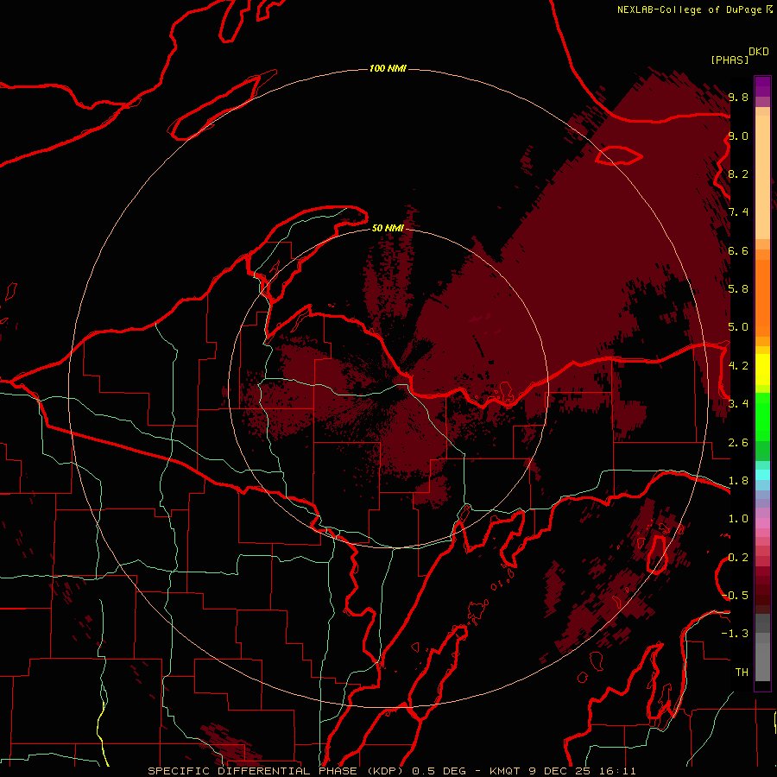
Task: Click the SPECIFIC DIFFERENTIAL PHASE (KDP) product title
Action: [x=277, y=771]
